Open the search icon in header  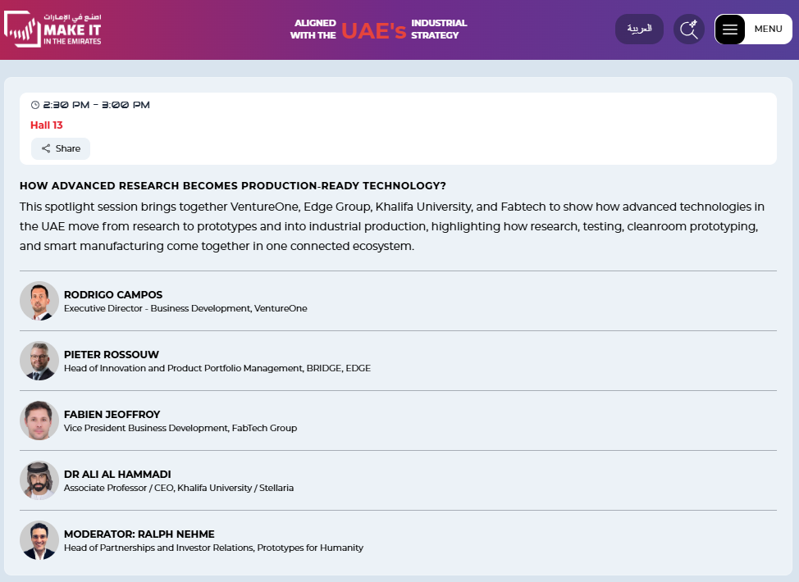[x=689, y=29]
